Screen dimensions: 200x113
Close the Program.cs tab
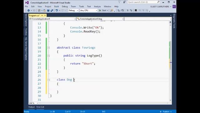tap(45, 15)
